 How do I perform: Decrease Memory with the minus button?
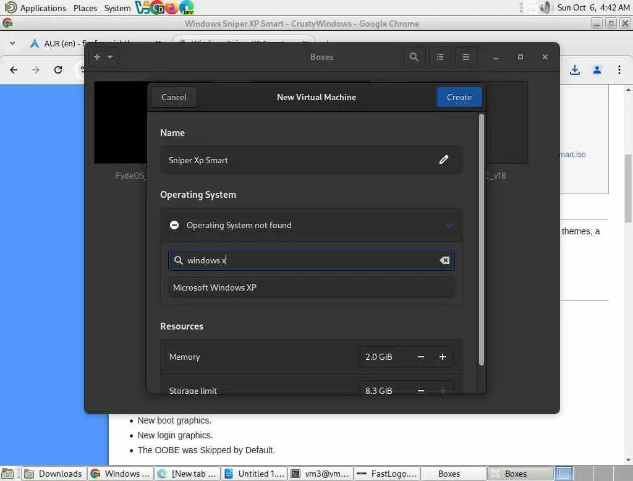pyautogui.click(x=420, y=357)
